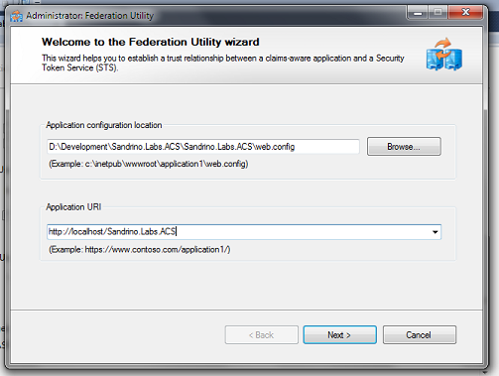Click the example text https://www.contoso.com/application1/
Image resolution: width=499 pixels, height=376 pixels.
[x=140, y=249]
